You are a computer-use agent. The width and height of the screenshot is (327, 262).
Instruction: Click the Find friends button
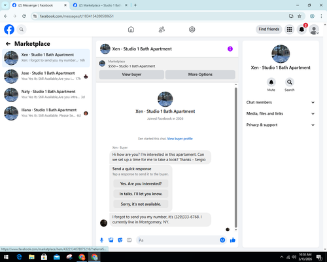[269, 29]
